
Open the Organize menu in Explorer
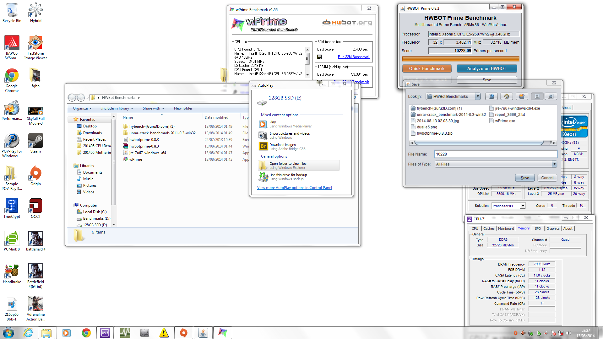(x=82, y=108)
